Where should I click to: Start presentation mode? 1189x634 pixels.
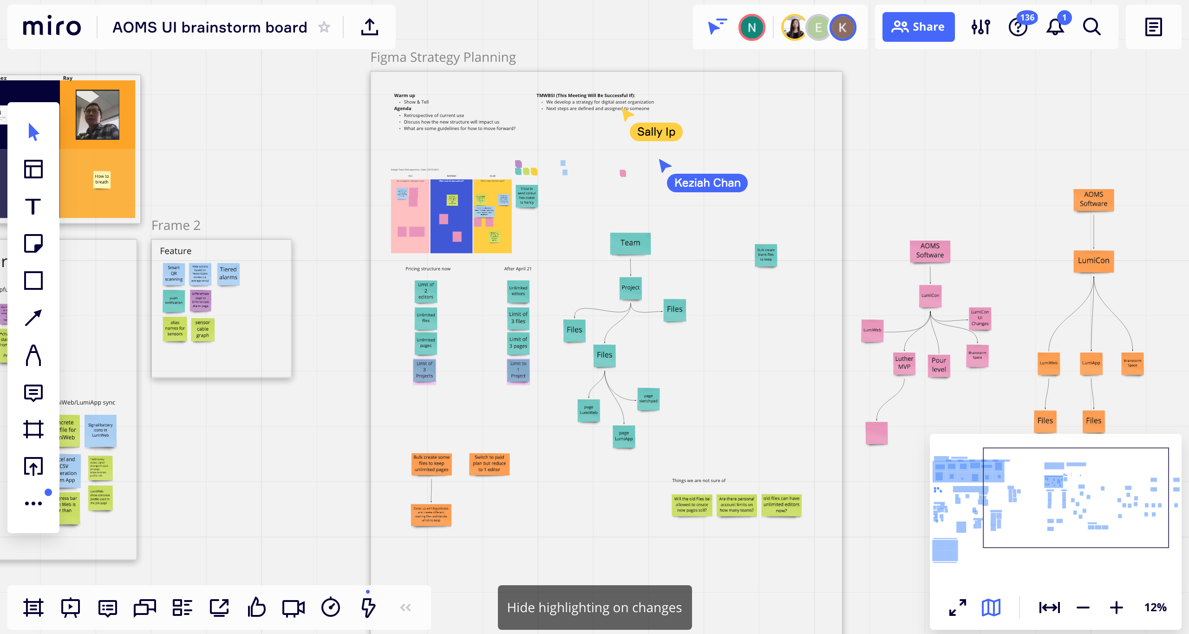coord(71,608)
